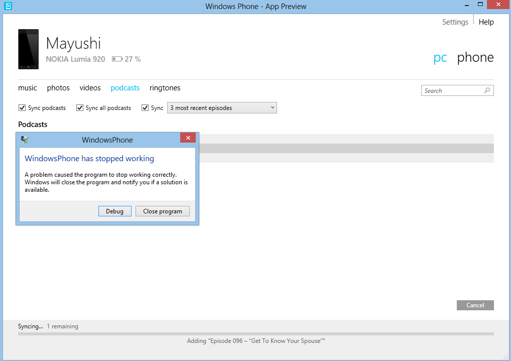Toggle the Sync podcasts checkbox
The image size is (511, 361).
coord(22,107)
